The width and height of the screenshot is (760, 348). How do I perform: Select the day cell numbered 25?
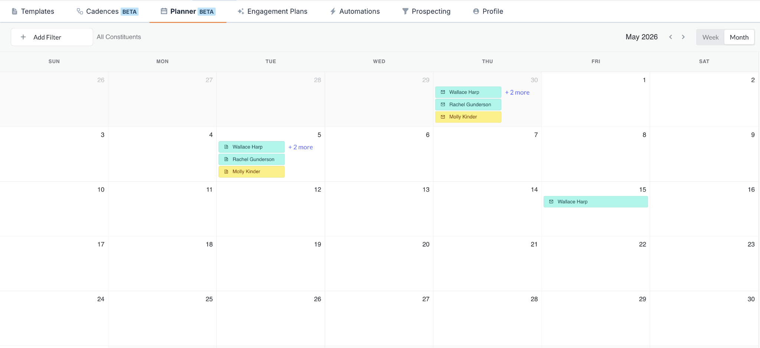[x=162, y=318]
